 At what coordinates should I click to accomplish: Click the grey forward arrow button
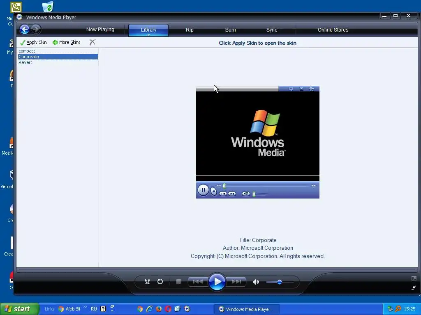(x=36, y=29)
